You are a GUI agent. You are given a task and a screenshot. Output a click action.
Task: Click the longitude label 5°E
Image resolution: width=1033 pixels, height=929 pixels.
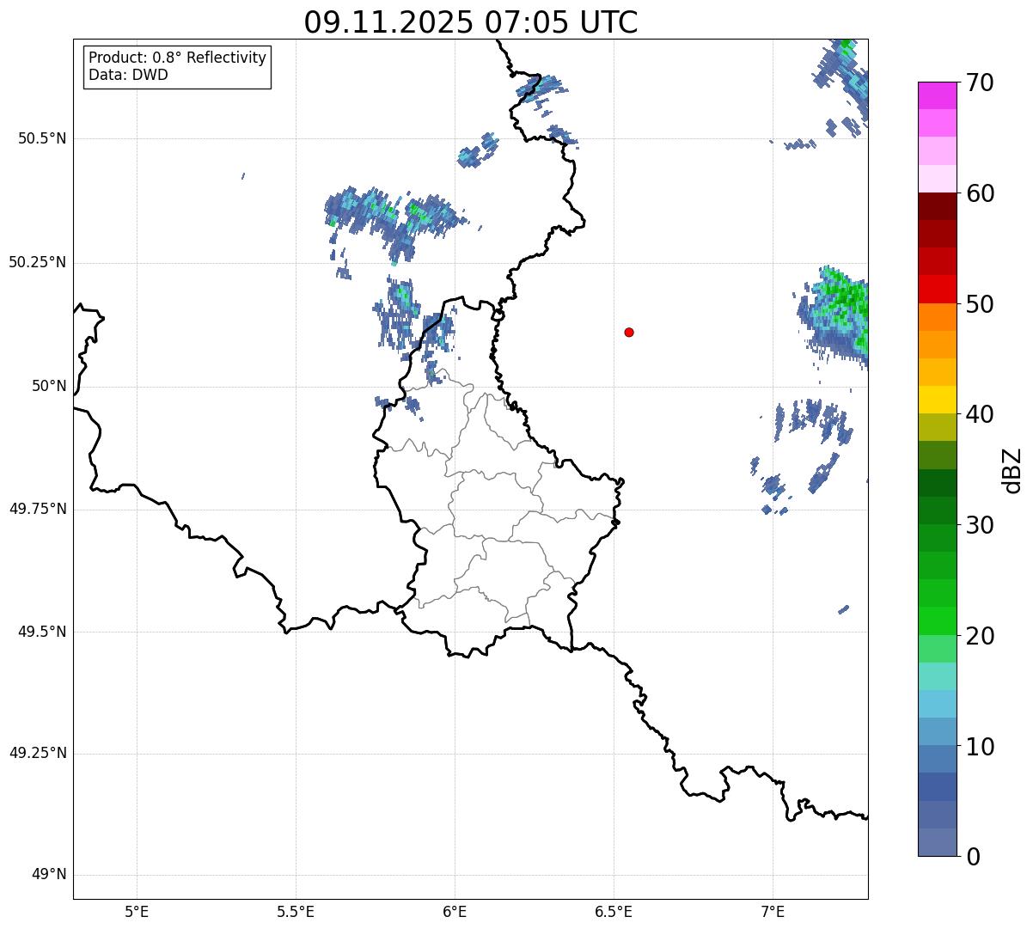pos(137,912)
